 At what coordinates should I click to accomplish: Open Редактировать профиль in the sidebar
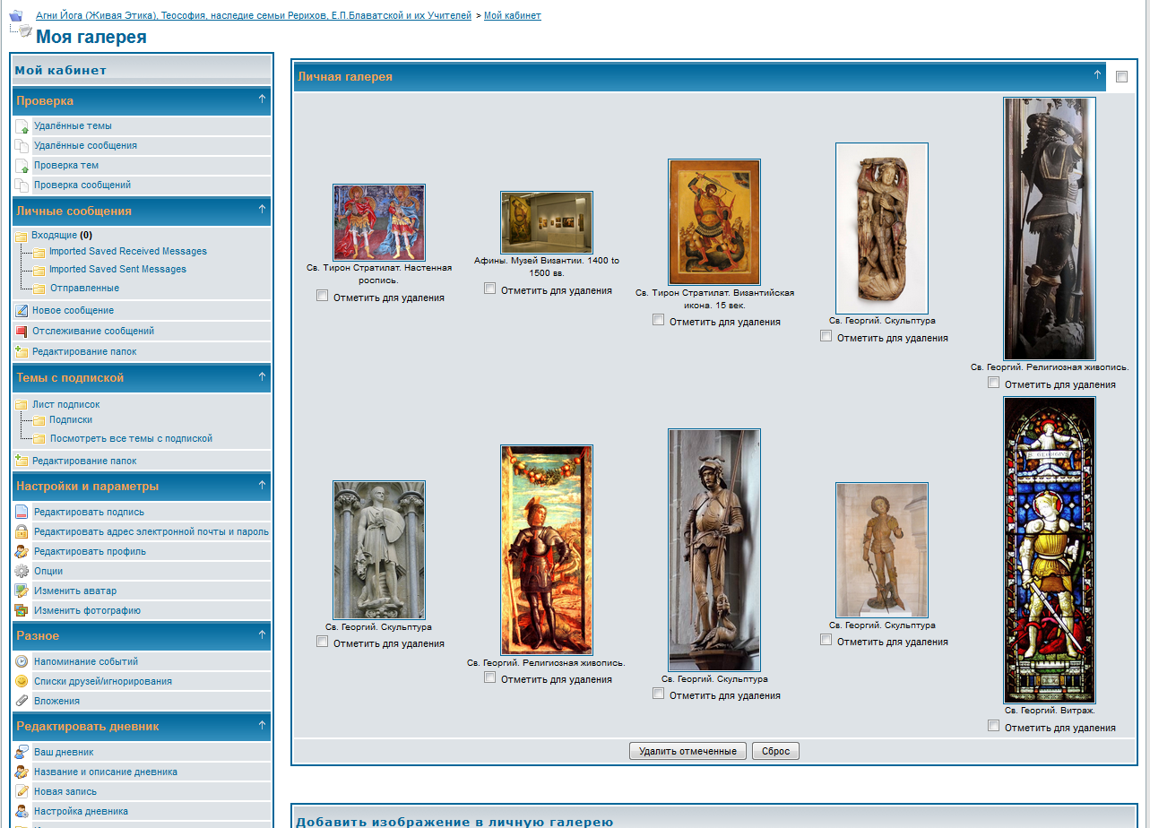tap(90, 552)
